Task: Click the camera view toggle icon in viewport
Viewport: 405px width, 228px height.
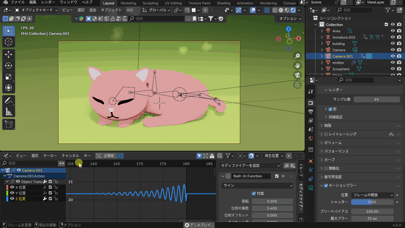Action: coord(297,75)
